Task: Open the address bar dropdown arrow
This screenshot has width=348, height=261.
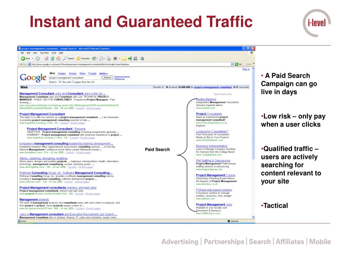Action: tap(232, 64)
